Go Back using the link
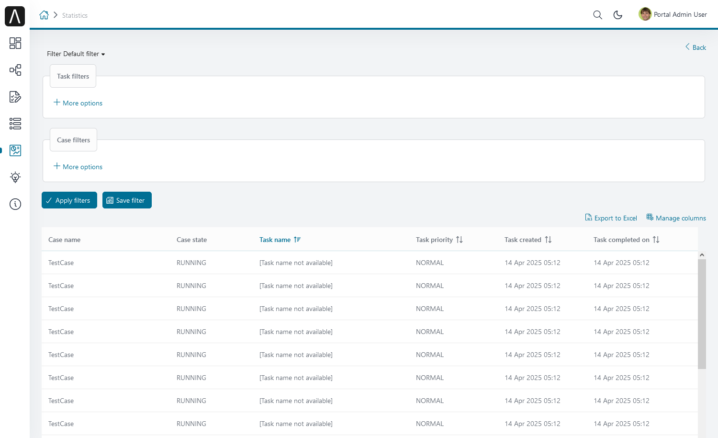The height and width of the screenshot is (438, 718). (696, 47)
